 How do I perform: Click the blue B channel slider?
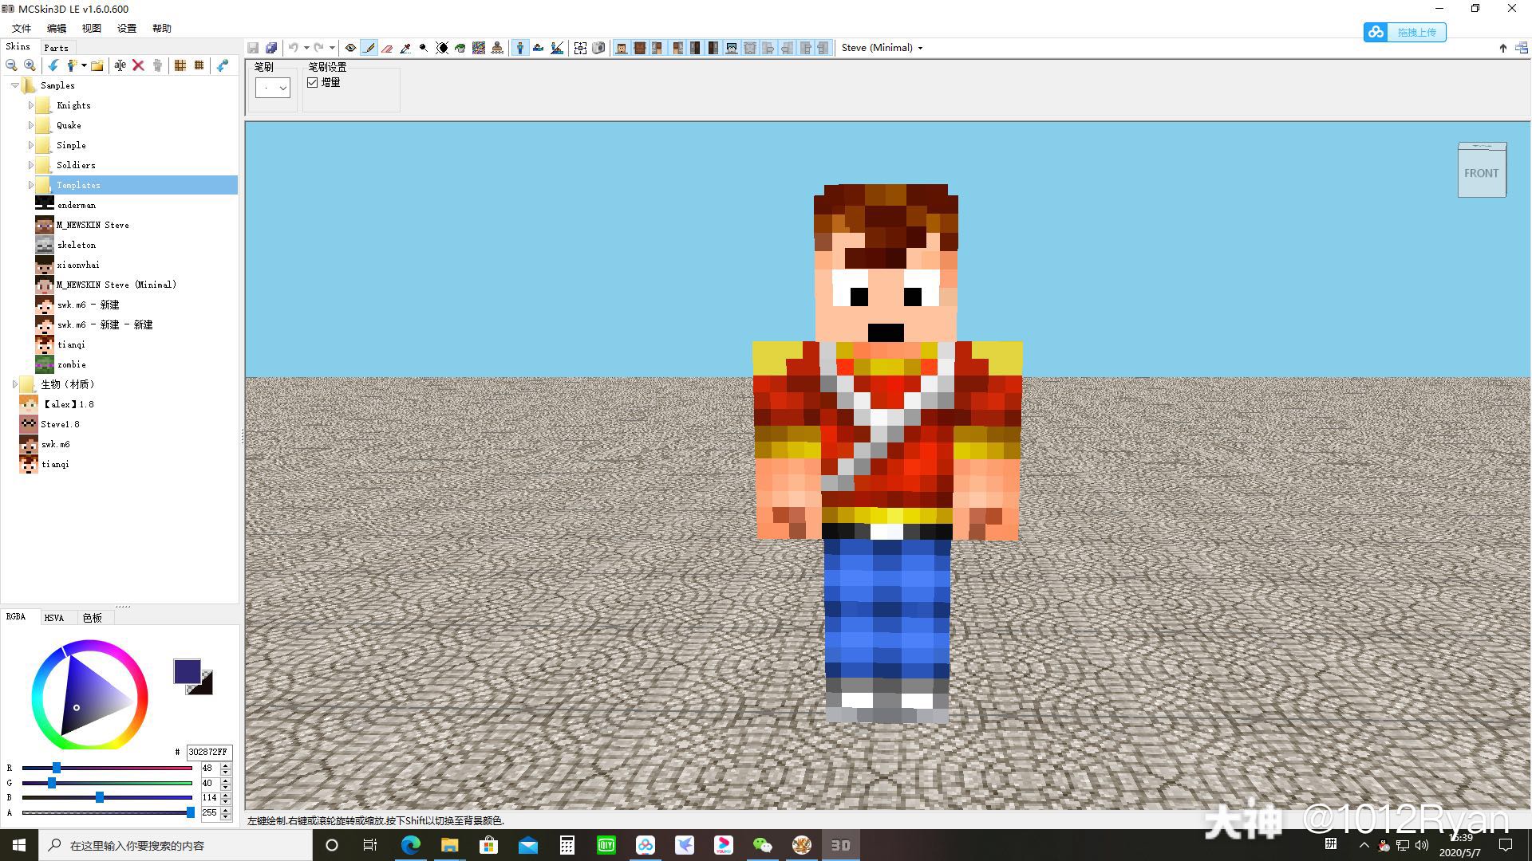(107, 797)
